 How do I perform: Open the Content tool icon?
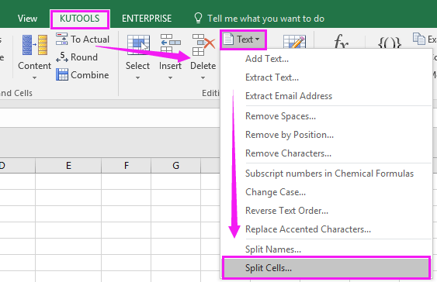click(x=35, y=45)
